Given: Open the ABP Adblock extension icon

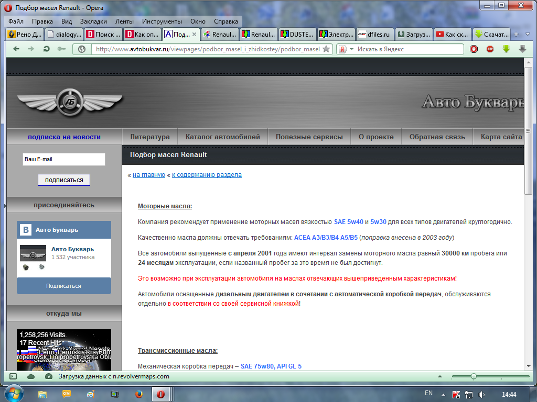Looking at the screenshot, I should pos(490,49).
